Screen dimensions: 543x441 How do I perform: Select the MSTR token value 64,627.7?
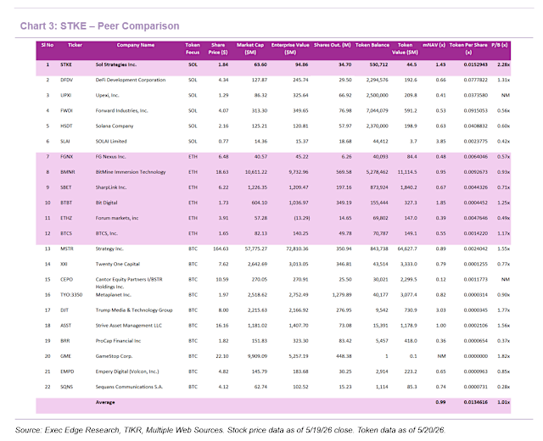click(x=407, y=248)
